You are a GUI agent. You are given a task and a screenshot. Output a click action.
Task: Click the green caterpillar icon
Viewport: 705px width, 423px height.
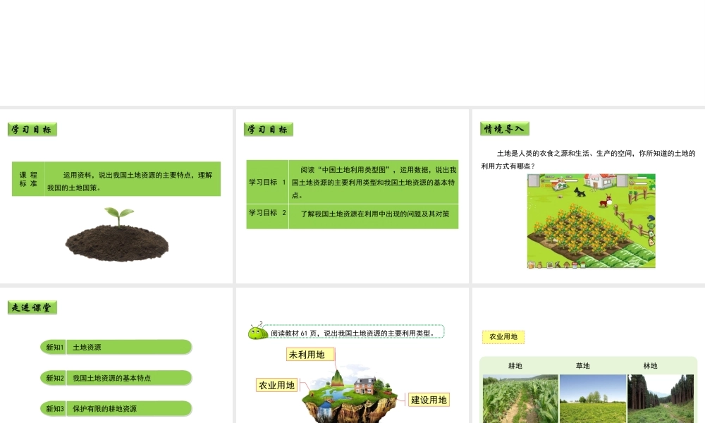pos(258,332)
